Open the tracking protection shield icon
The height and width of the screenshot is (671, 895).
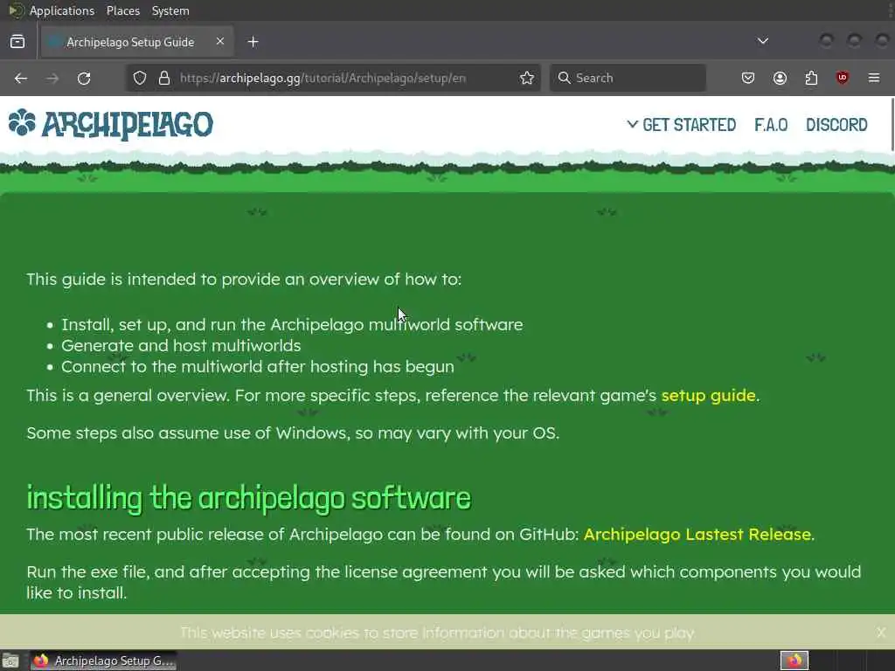click(140, 78)
